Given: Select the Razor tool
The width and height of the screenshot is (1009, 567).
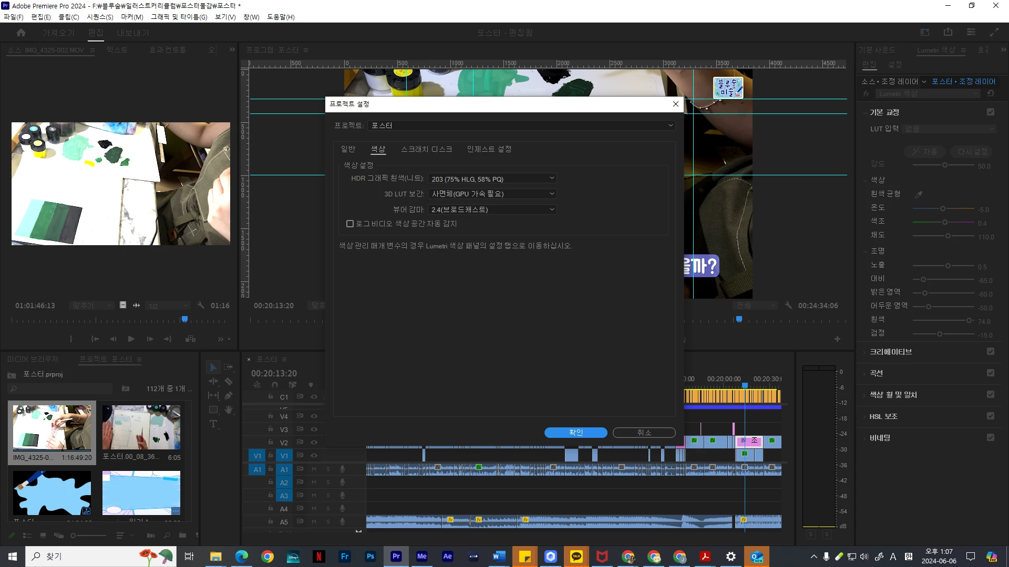Looking at the screenshot, I should pos(229,382).
